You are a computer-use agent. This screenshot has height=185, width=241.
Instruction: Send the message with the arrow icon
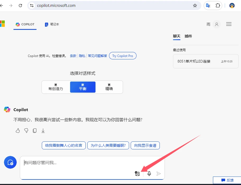pyautogui.click(x=158, y=173)
